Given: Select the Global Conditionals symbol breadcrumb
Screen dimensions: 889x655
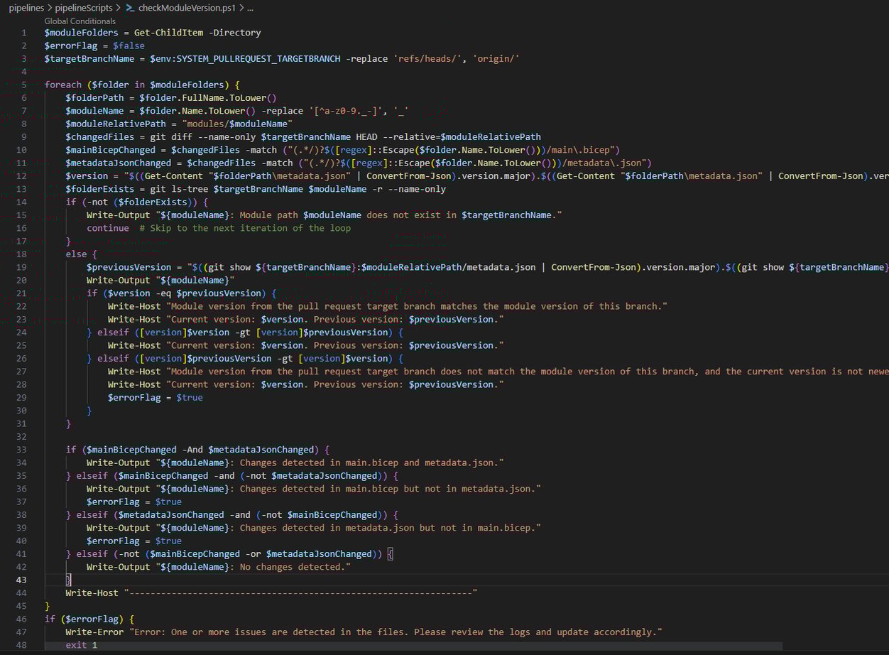Looking at the screenshot, I should (80, 21).
